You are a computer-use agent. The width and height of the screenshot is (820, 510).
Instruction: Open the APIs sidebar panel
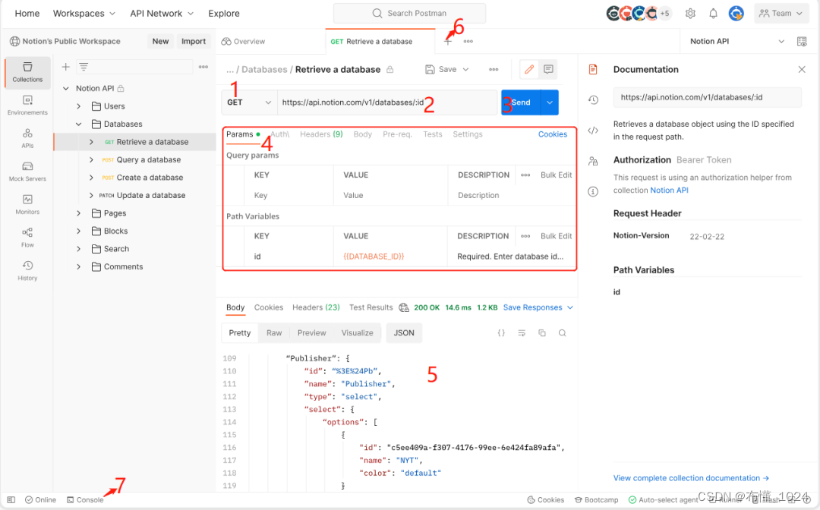click(28, 138)
